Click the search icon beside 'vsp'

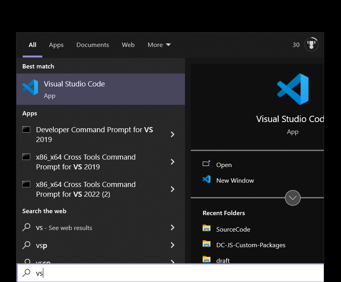click(26, 245)
